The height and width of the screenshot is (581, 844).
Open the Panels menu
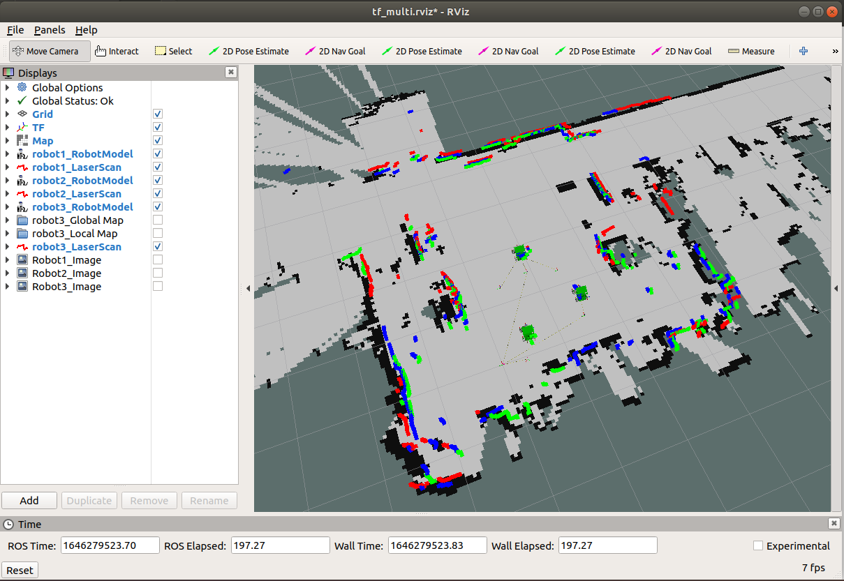pos(50,30)
